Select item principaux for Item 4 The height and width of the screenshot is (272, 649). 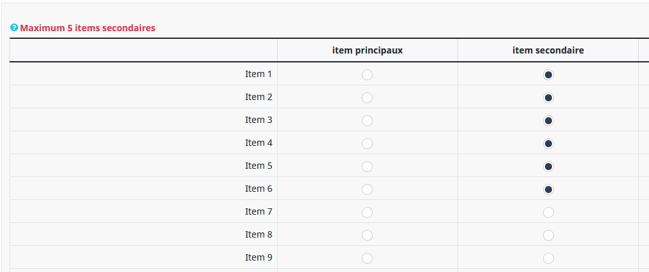click(367, 143)
